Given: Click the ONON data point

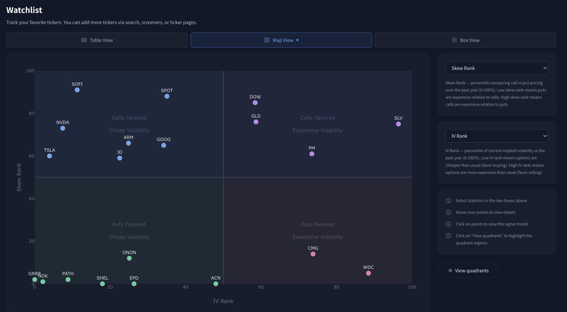Looking at the screenshot, I should (x=129, y=258).
